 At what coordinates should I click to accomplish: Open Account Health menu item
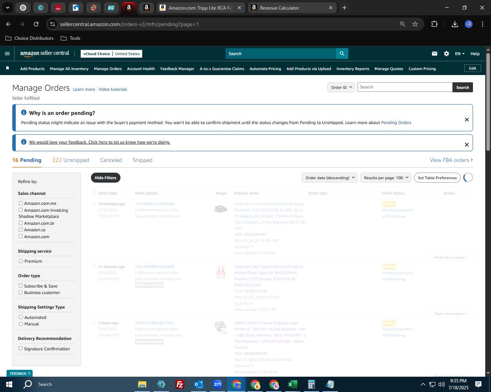click(x=141, y=69)
